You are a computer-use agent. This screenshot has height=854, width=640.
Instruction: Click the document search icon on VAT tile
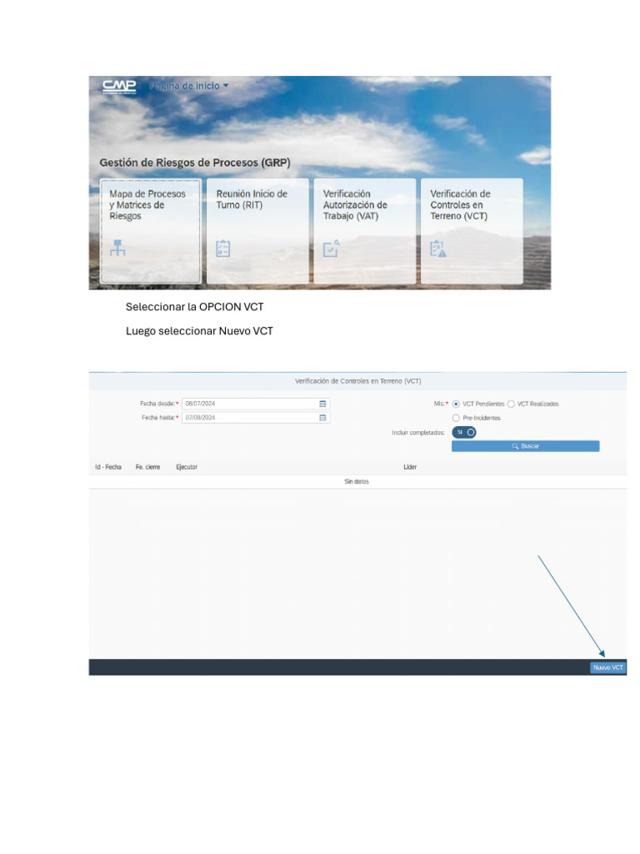[x=331, y=249]
